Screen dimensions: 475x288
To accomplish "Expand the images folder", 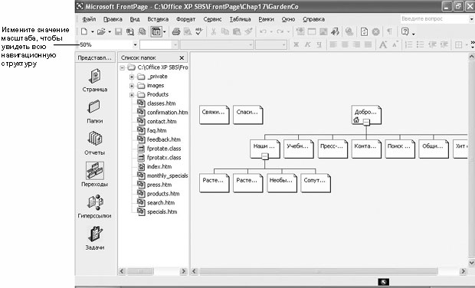I will pyautogui.click(x=132, y=86).
